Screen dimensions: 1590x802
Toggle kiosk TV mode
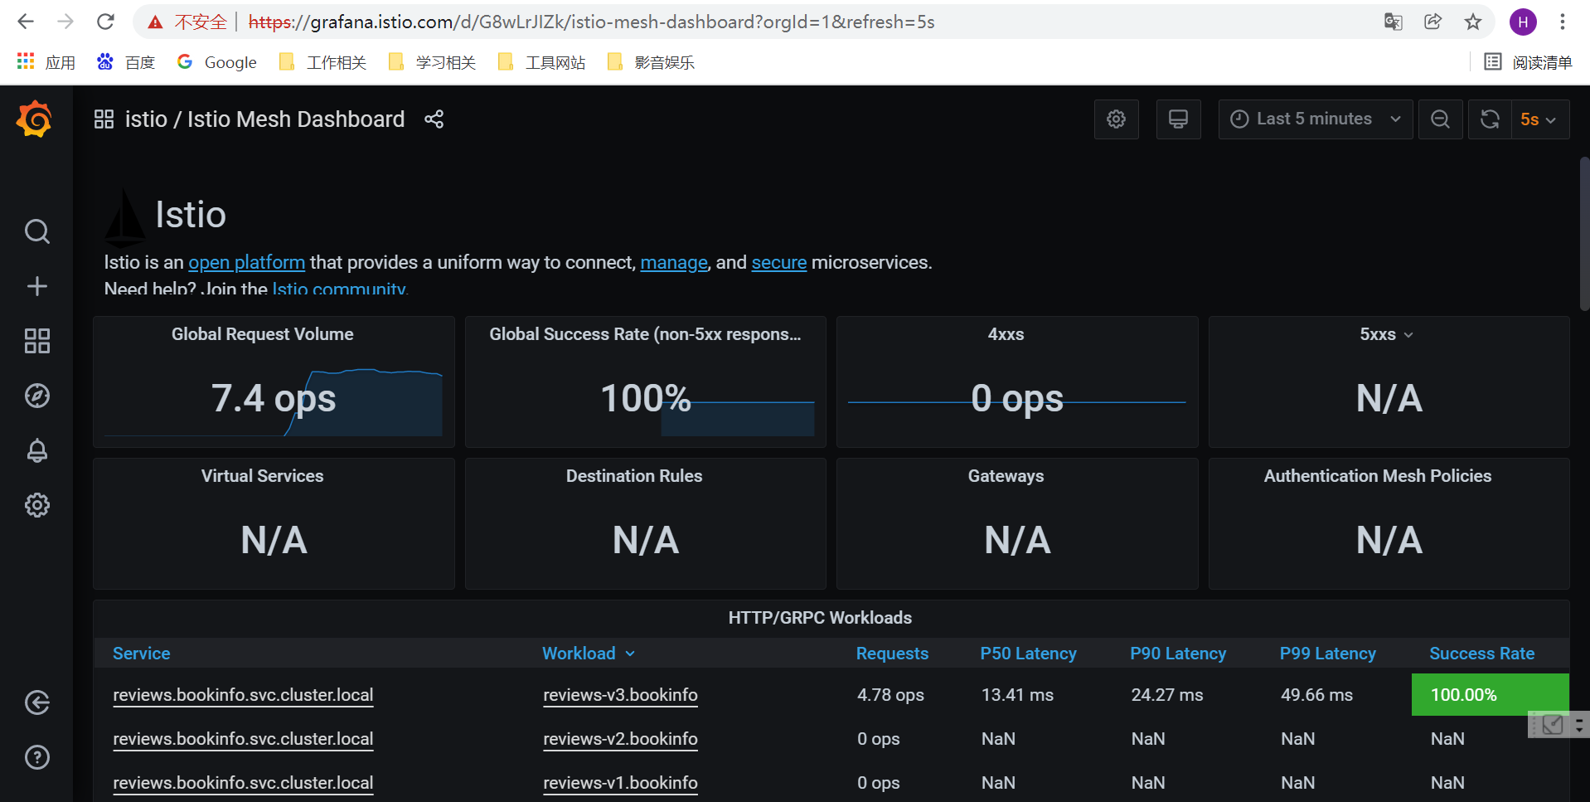click(1178, 119)
